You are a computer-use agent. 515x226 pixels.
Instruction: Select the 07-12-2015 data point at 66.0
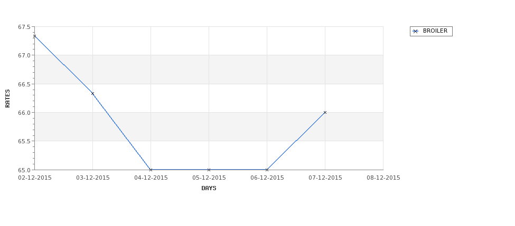pos(325,112)
